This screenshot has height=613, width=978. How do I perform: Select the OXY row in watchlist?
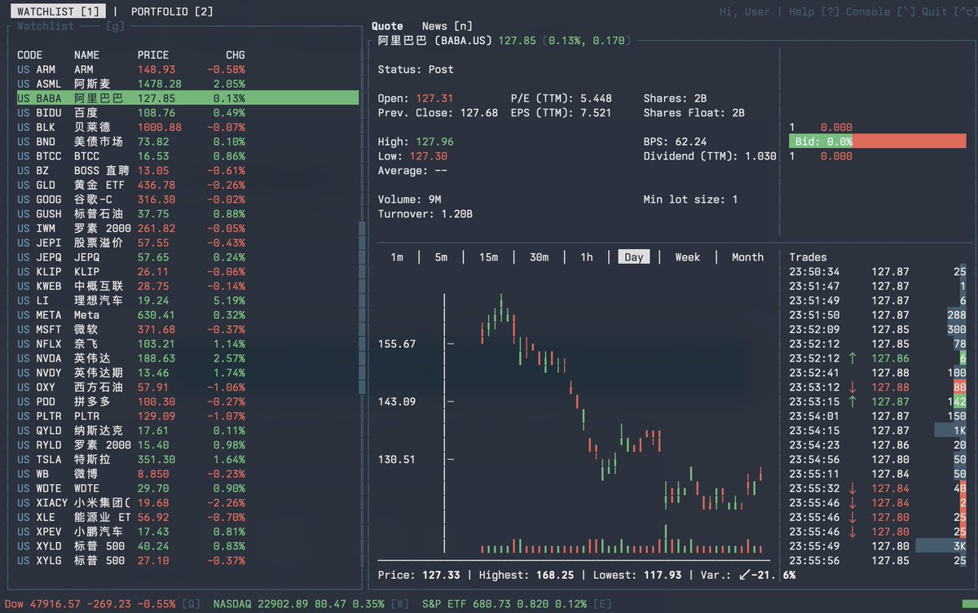pyautogui.click(x=187, y=388)
